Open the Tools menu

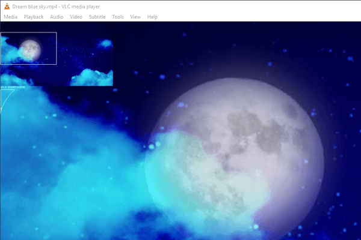118,17
